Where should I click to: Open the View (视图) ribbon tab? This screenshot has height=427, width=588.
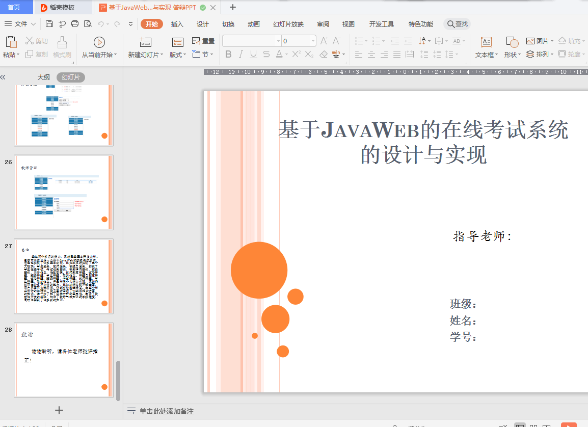click(x=349, y=24)
